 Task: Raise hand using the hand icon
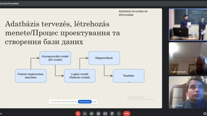(112, 113)
